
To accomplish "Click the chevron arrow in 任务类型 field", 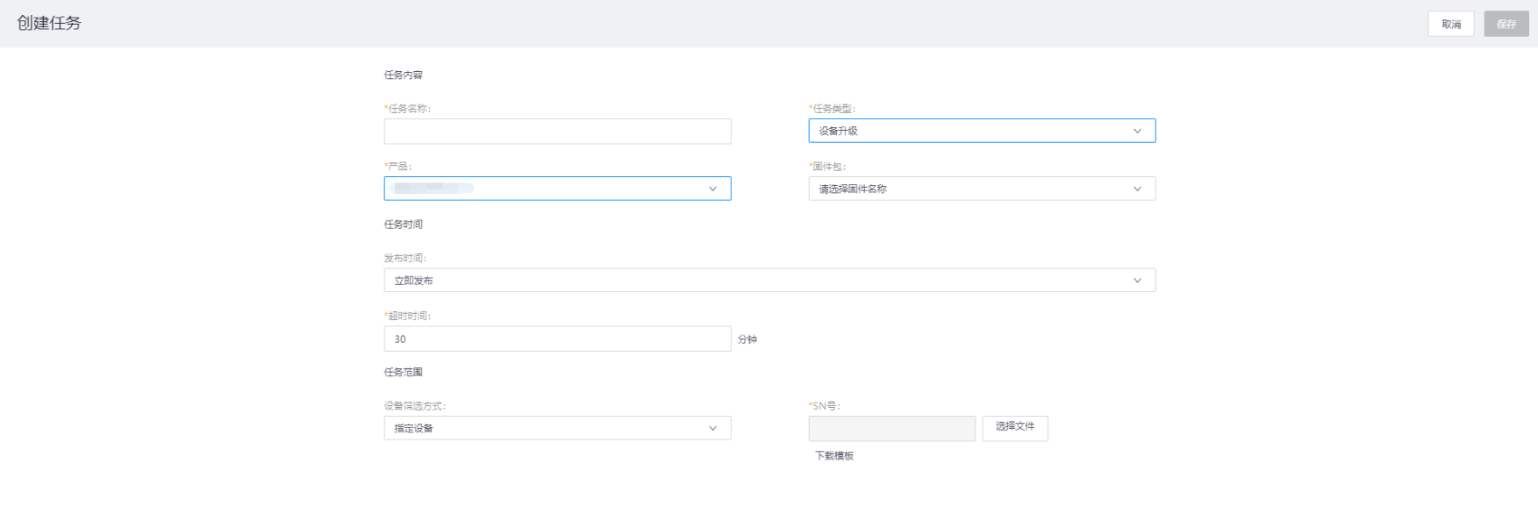I will pyautogui.click(x=1137, y=131).
